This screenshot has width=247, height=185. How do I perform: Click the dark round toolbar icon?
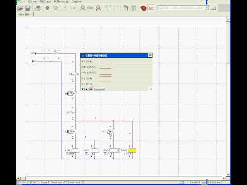(47, 8)
